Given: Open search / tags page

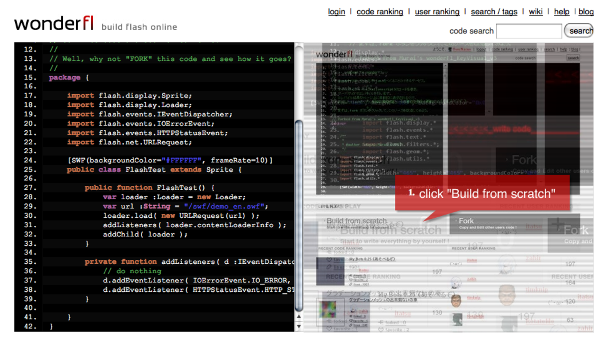Looking at the screenshot, I should point(494,11).
